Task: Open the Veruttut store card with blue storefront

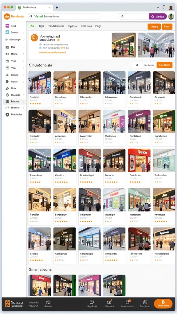Action: (65, 160)
